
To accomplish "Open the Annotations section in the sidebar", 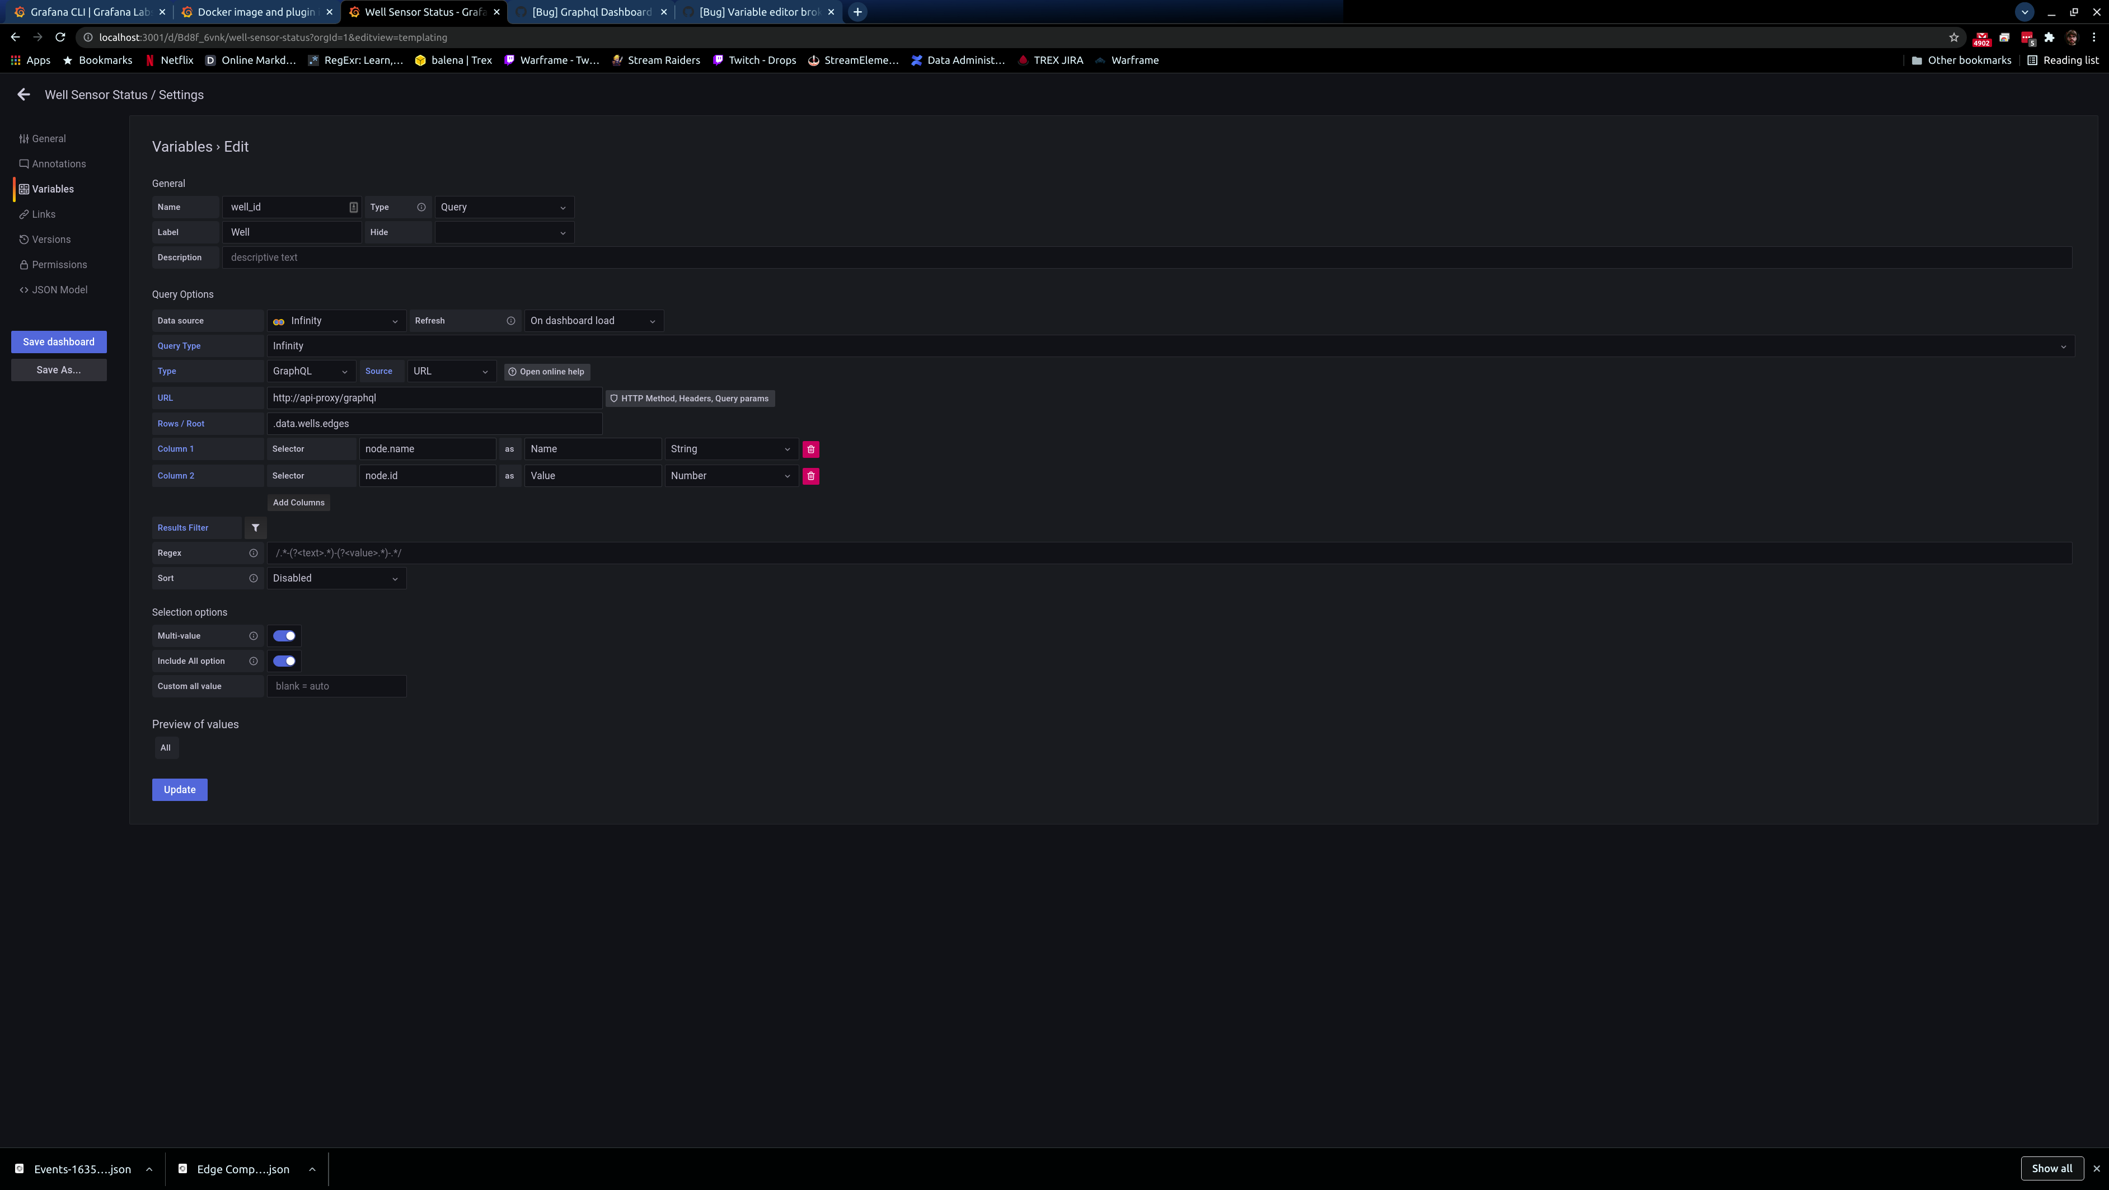I will [58, 163].
